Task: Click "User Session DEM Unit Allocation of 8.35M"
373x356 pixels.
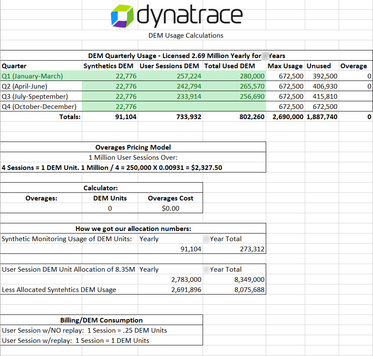Action: (x=69, y=270)
